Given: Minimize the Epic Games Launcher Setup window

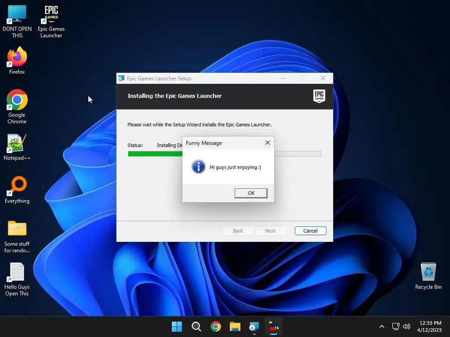Looking at the screenshot, I should tap(283, 78).
